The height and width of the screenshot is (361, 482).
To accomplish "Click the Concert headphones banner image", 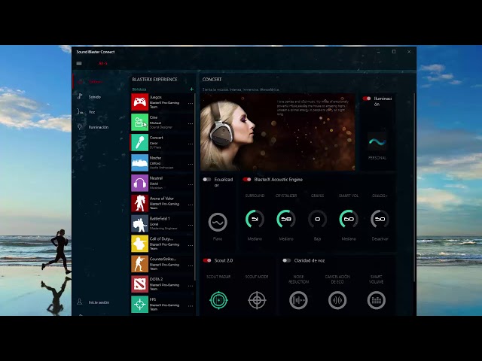I will point(278,132).
